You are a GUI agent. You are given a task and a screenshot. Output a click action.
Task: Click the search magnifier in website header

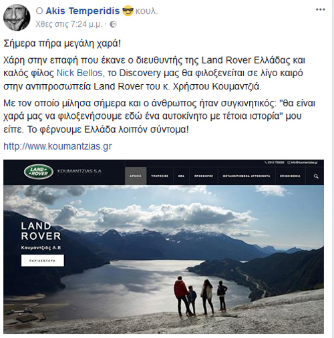[x=316, y=176]
